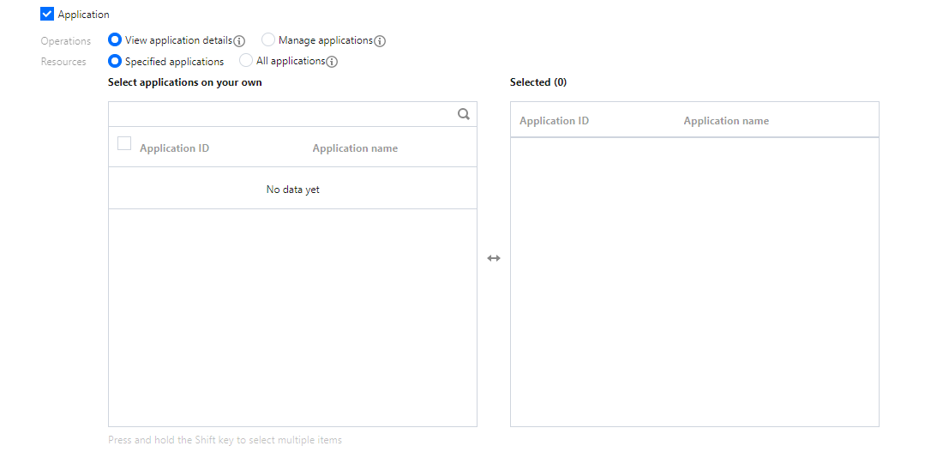Click the search magnifier icon
The width and height of the screenshot is (937, 452).
pos(464,114)
